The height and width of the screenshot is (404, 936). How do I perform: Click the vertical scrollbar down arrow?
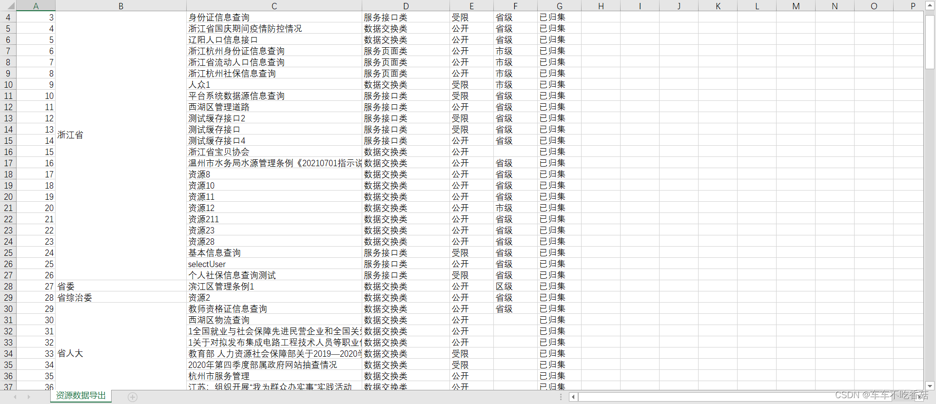930,385
